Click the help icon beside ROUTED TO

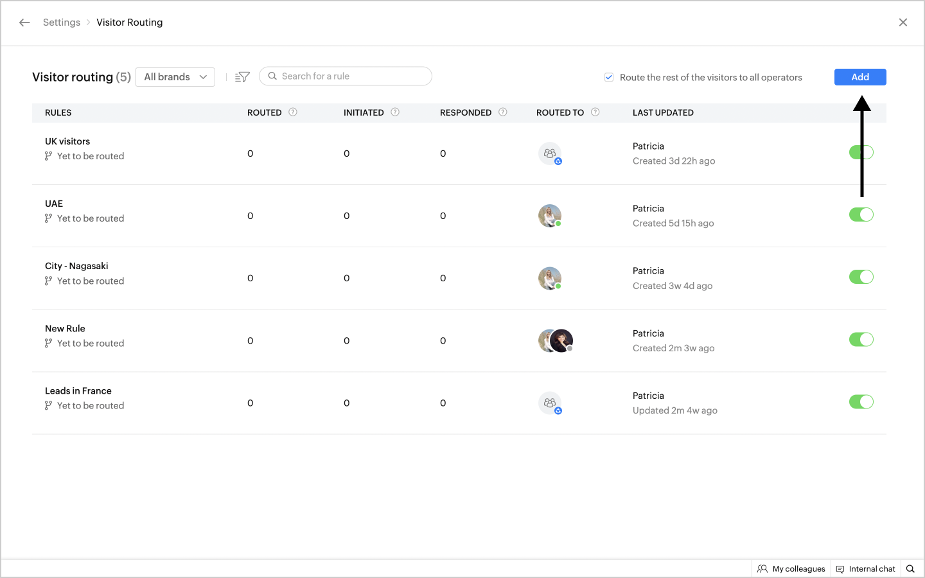(x=595, y=112)
